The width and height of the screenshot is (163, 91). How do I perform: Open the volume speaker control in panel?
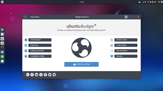tap(155, 2)
